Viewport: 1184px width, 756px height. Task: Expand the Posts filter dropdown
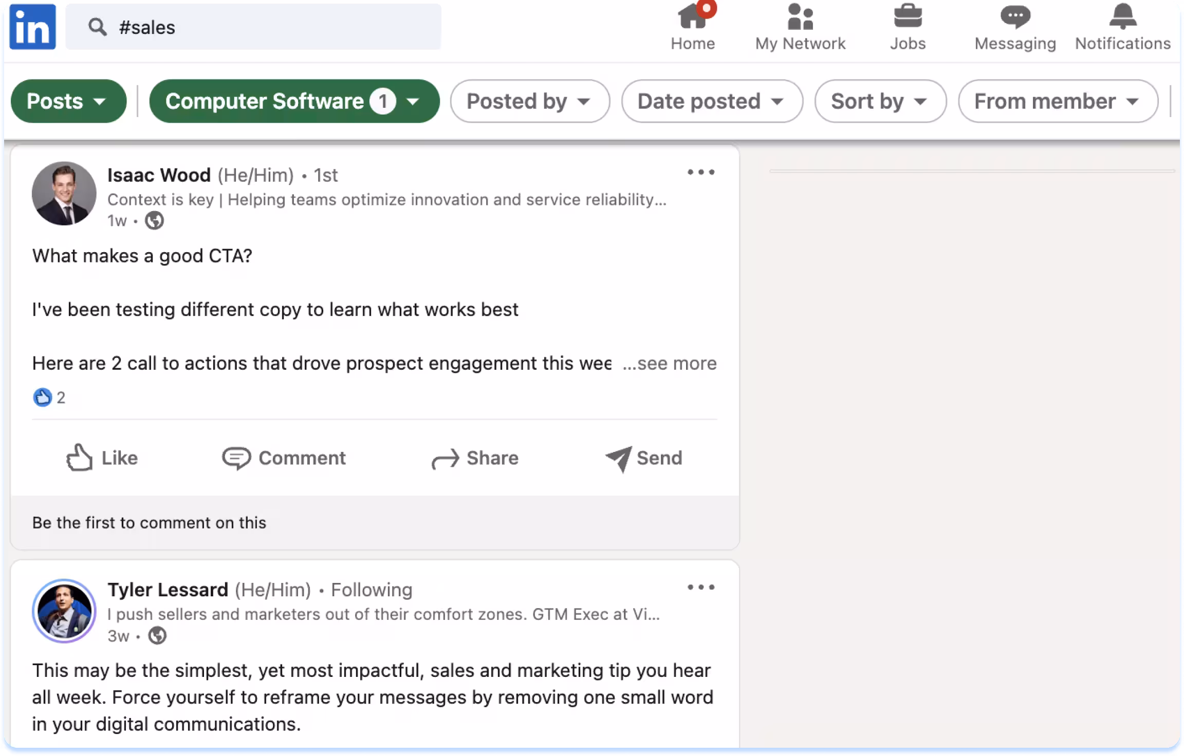pos(68,101)
